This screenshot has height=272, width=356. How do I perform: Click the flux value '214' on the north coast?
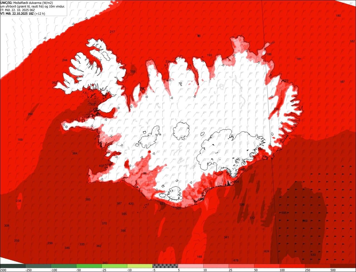pos(168,62)
